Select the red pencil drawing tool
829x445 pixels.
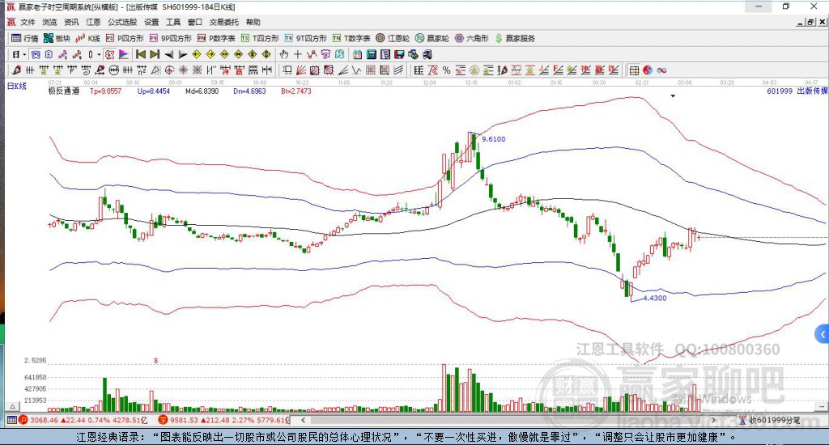(x=16, y=70)
